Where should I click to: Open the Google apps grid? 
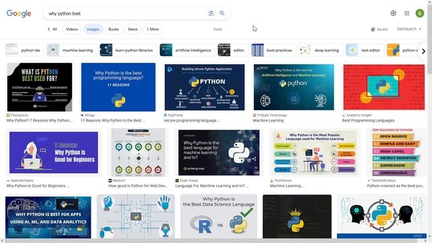(406, 13)
